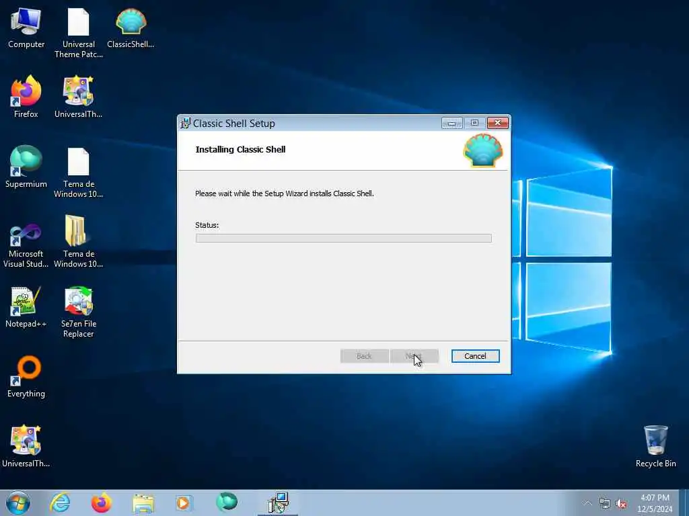Open Supermium from the taskbar
689x516 pixels.
227,503
